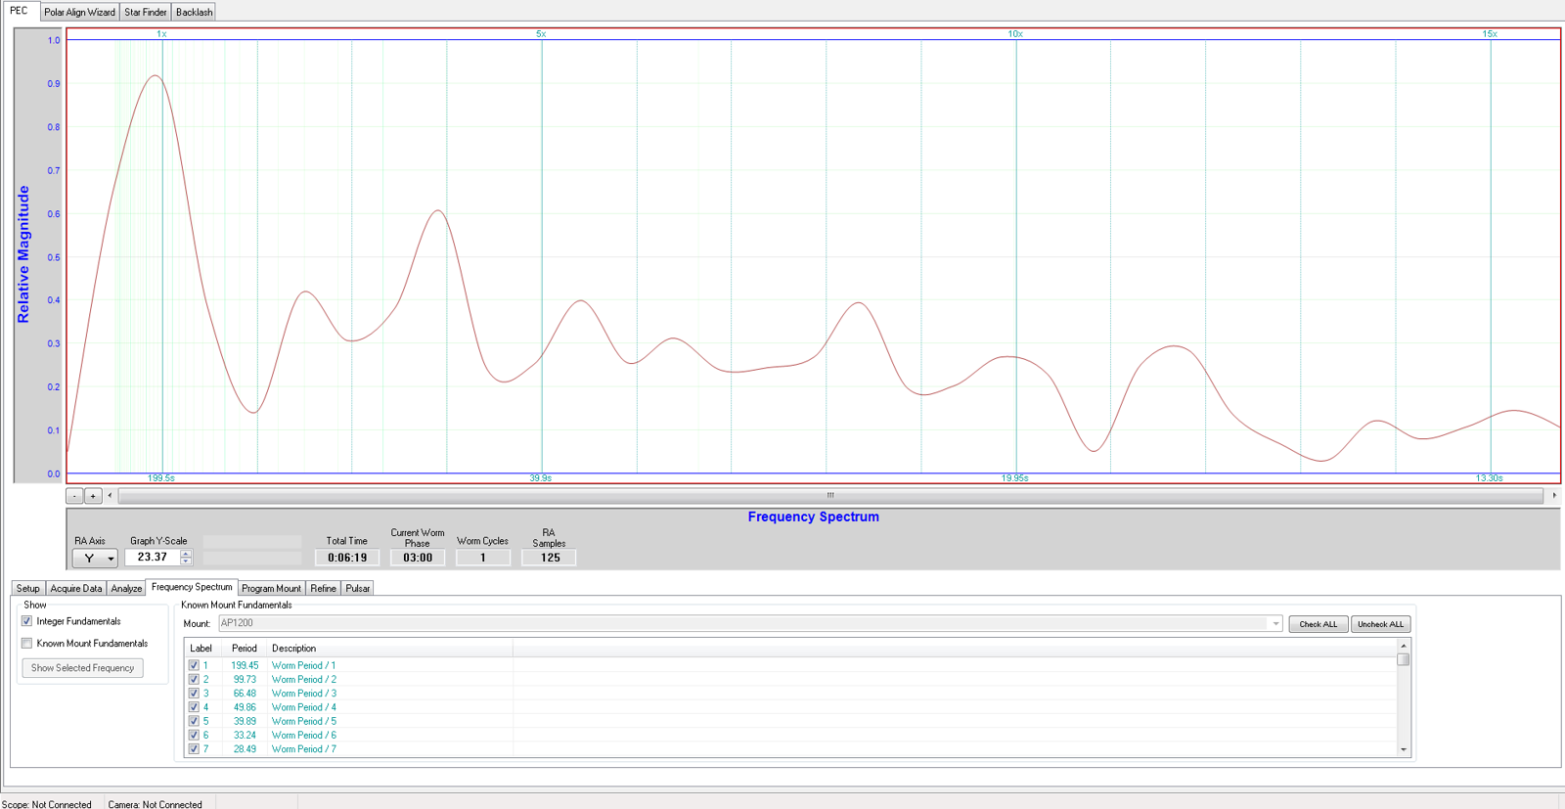Click the 199.5s period axis label

click(161, 478)
